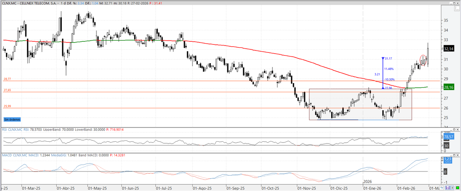The width and height of the screenshot is (461, 191).
Task: Click the chart lines icon in bottom-right corner
Action: [441, 188]
